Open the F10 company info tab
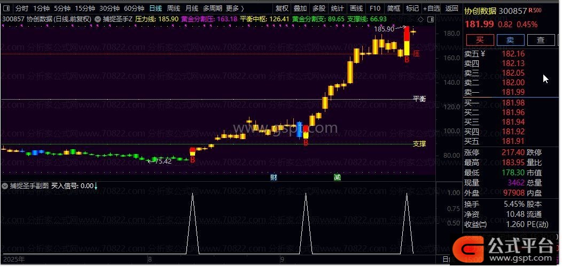The height and width of the screenshot is (267, 562). point(375,9)
